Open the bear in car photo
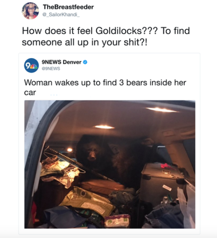This screenshot has height=238, width=217. coord(110,164)
